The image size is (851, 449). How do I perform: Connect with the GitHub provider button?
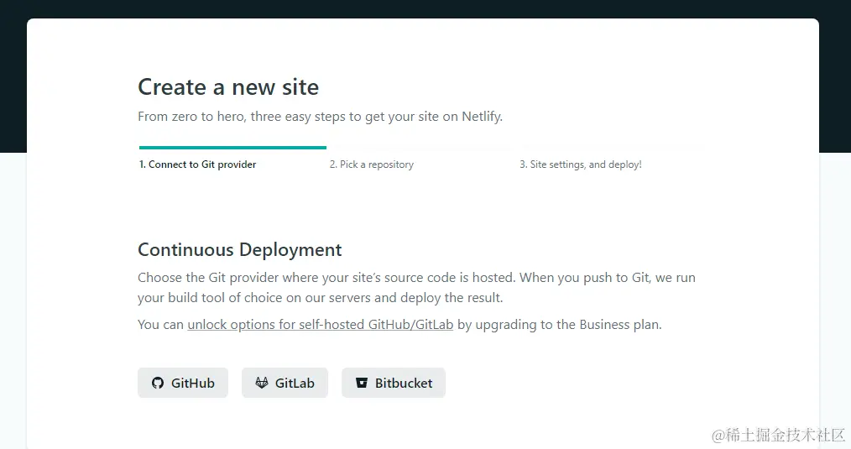[183, 383]
